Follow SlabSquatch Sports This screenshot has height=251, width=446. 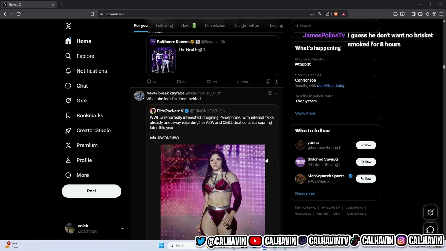click(x=366, y=178)
